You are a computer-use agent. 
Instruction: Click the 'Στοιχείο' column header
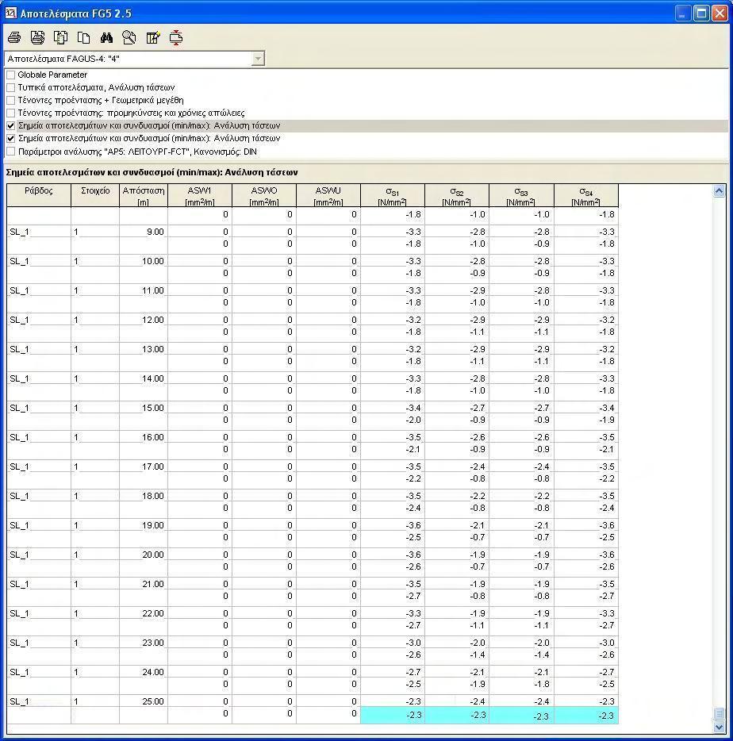tap(95, 196)
